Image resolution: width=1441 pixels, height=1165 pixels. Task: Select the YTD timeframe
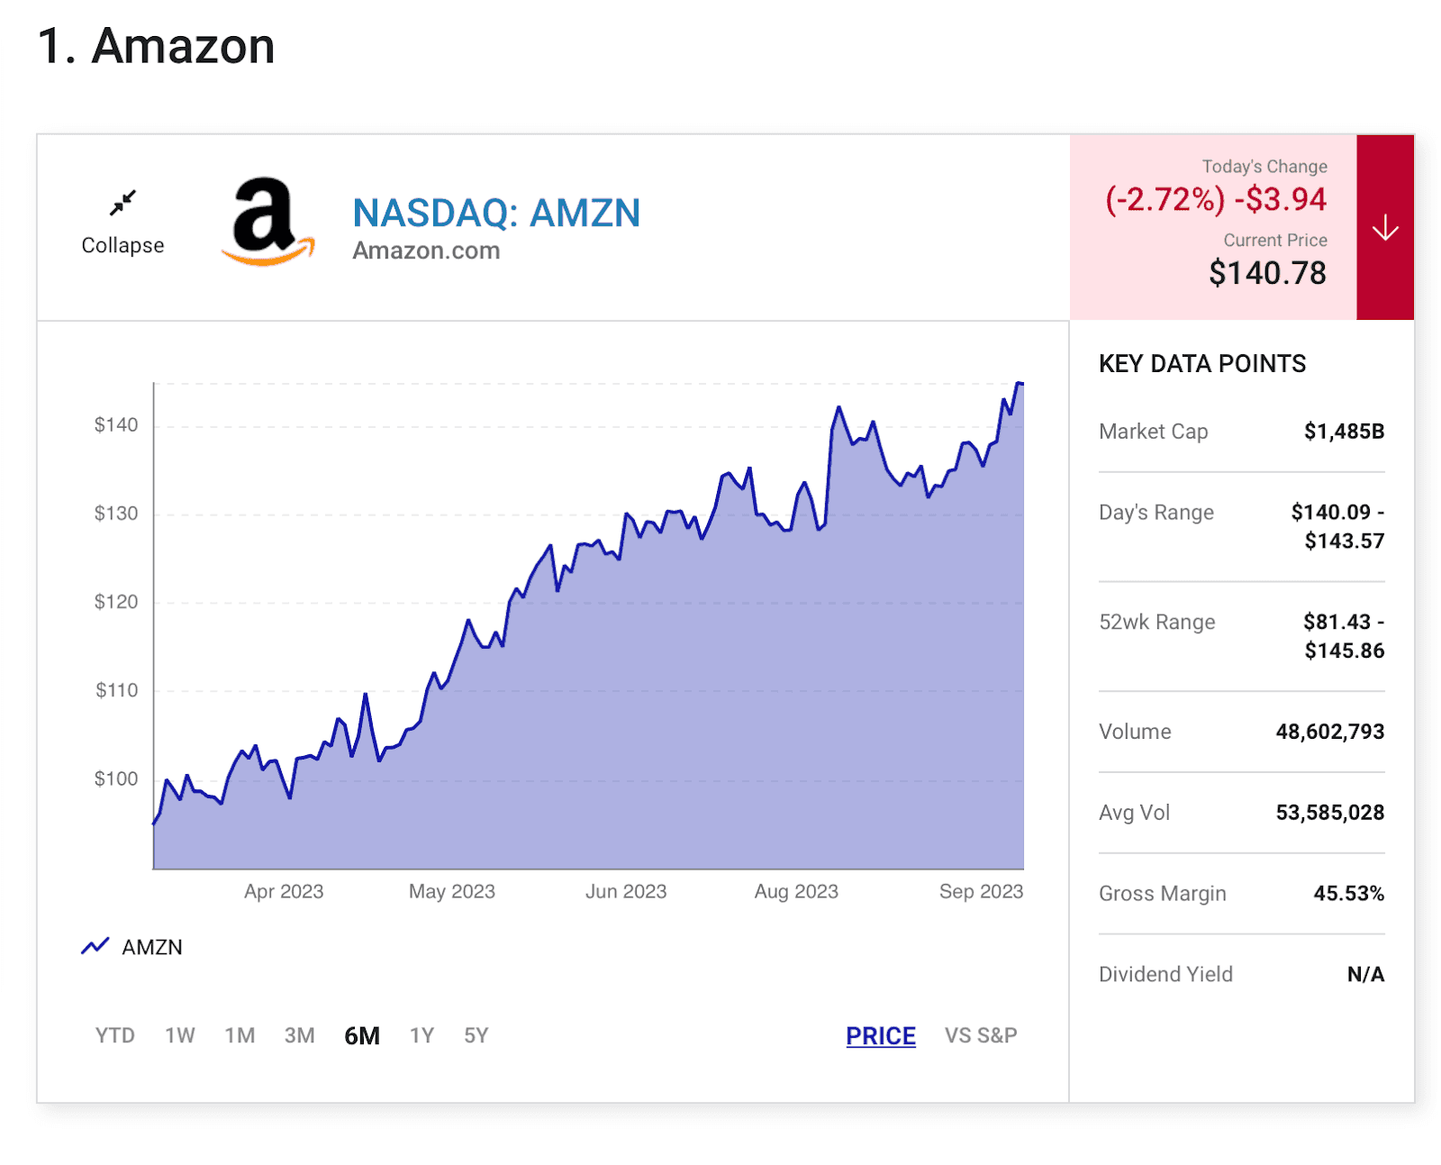[113, 1035]
